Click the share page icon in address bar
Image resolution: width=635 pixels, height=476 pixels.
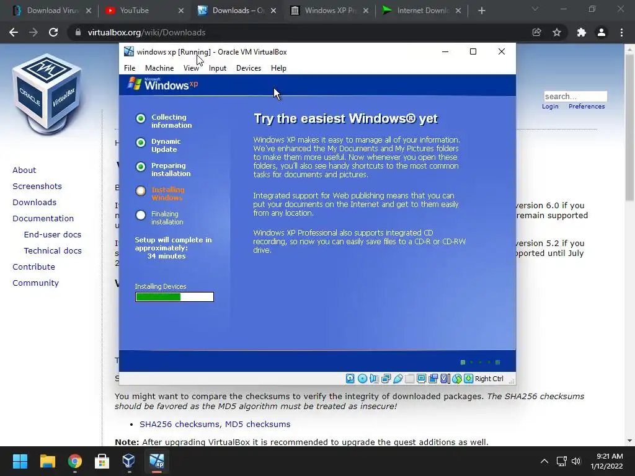(536, 32)
